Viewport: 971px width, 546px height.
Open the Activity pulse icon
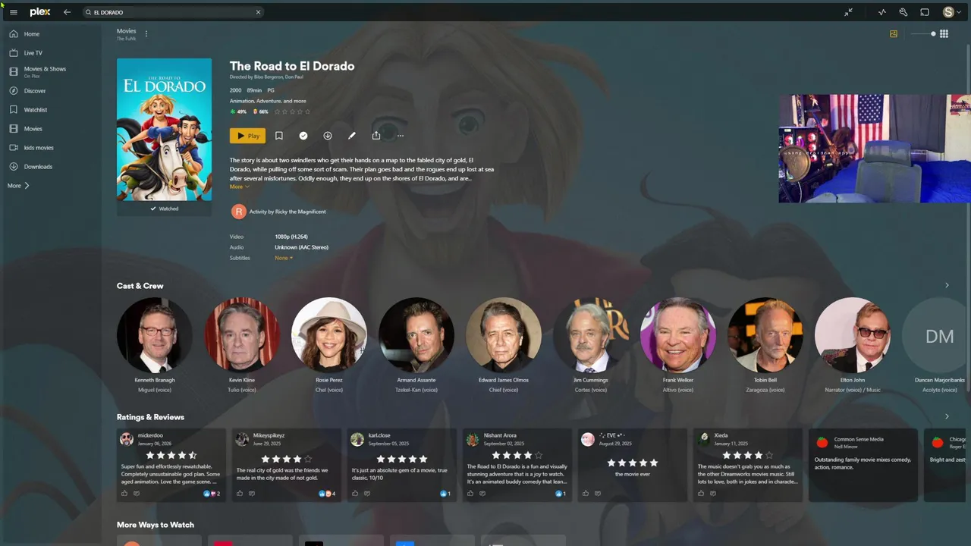point(882,12)
